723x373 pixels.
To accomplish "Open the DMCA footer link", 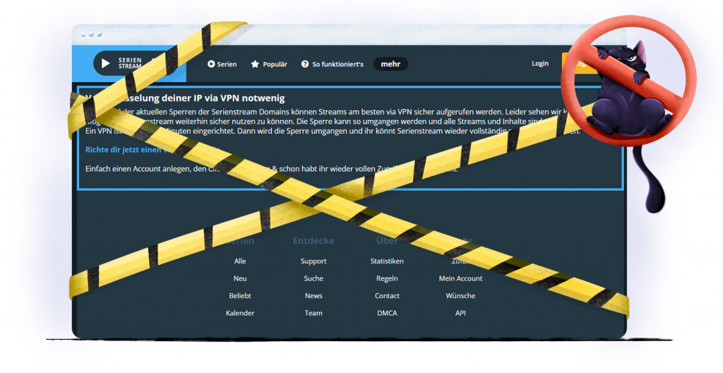I will tap(387, 313).
